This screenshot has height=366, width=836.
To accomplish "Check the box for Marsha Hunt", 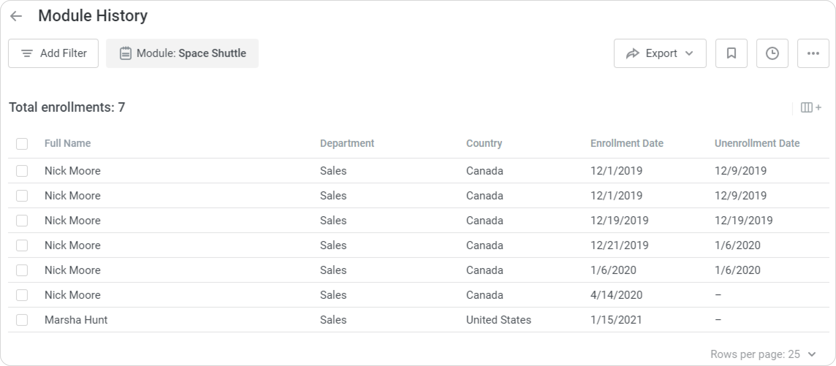I will tap(22, 320).
